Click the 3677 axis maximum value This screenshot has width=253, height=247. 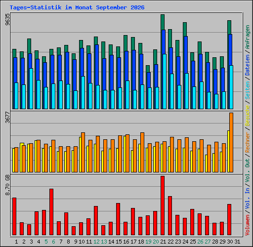click(x=7, y=118)
